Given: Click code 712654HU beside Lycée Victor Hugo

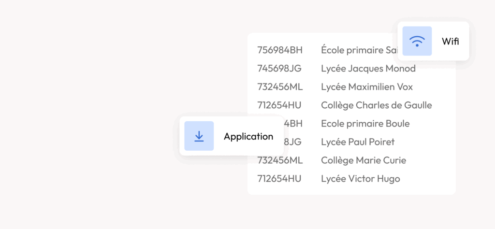Looking at the screenshot, I should [279, 179].
